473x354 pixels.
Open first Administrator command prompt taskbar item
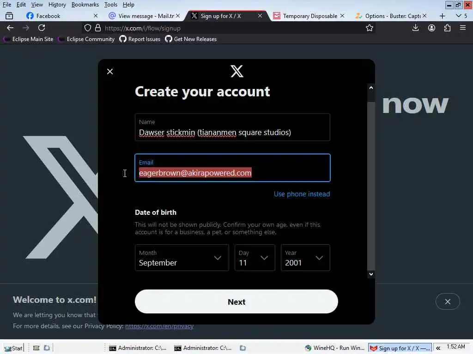click(138, 348)
